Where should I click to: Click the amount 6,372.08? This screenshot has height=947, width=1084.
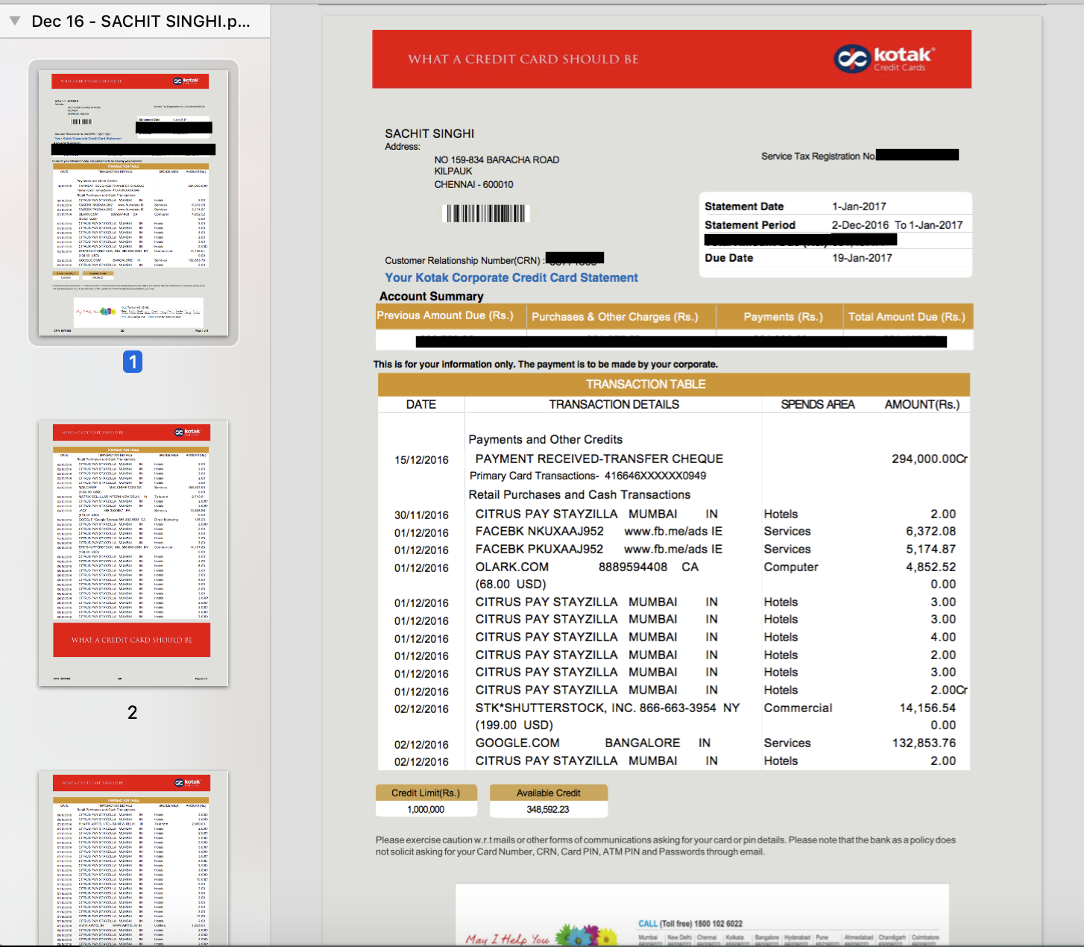click(931, 532)
